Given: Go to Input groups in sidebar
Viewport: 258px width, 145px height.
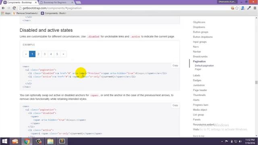Looking at the screenshot, I should pyautogui.click(x=200, y=42).
